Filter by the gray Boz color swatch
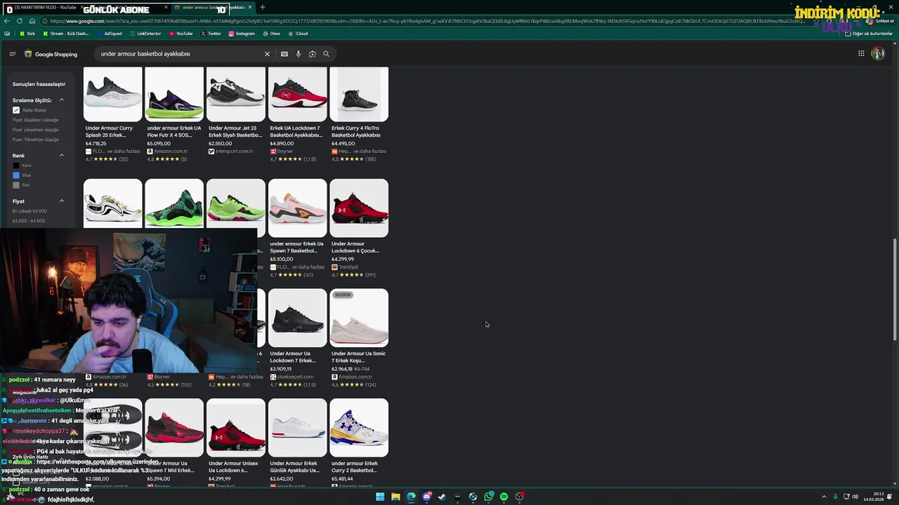The image size is (899, 505). (x=16, y=185)
